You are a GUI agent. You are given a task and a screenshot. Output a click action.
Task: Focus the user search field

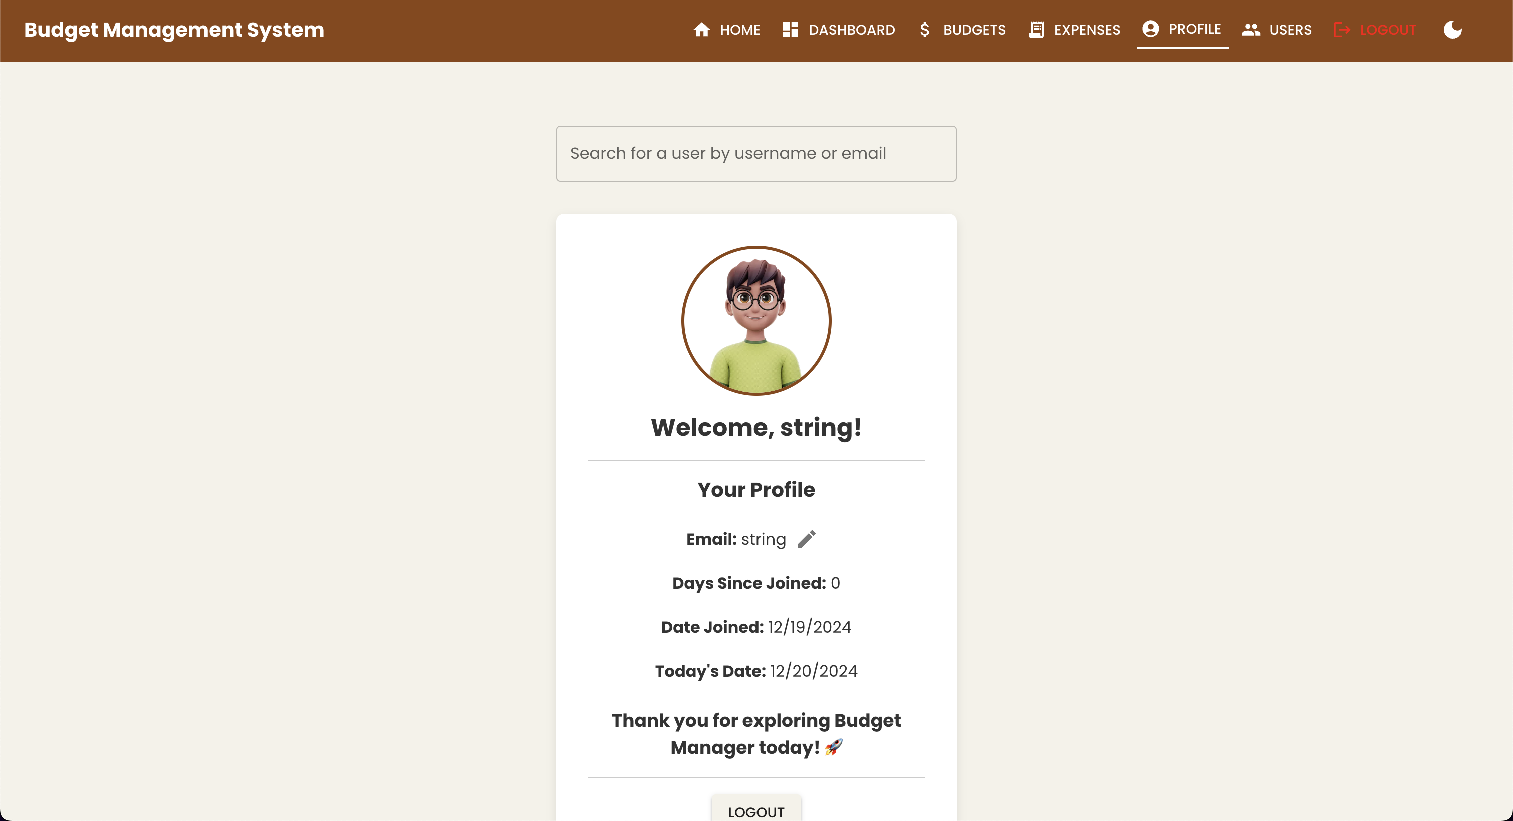tap(756, 154)
